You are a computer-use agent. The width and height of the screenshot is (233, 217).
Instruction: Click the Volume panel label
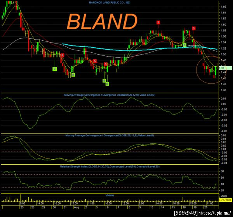pos(110,195)
